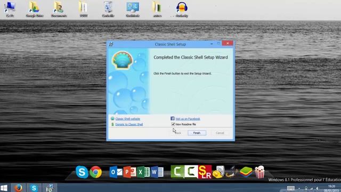
Task: Open the volume control in system tray
Action: tap(318, 188)
